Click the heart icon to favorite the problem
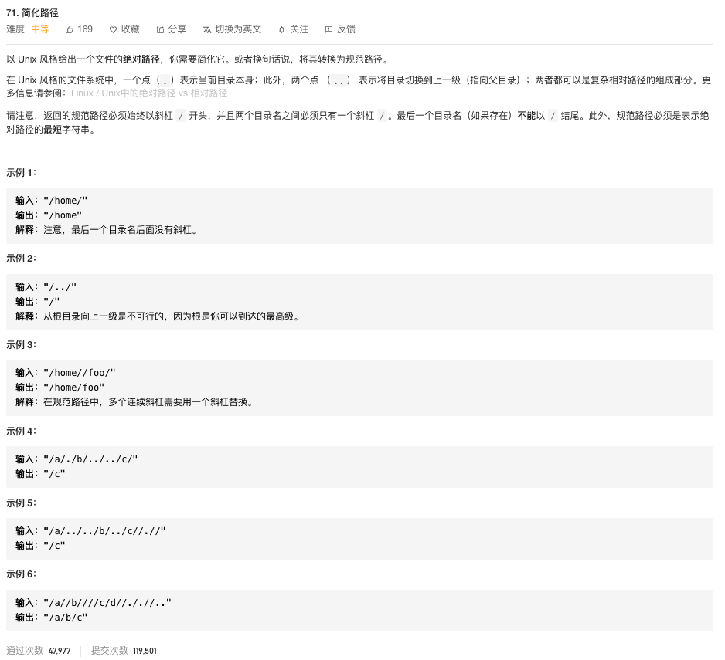 113,29
